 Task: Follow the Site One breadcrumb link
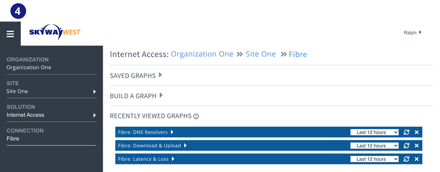(261, 54)
